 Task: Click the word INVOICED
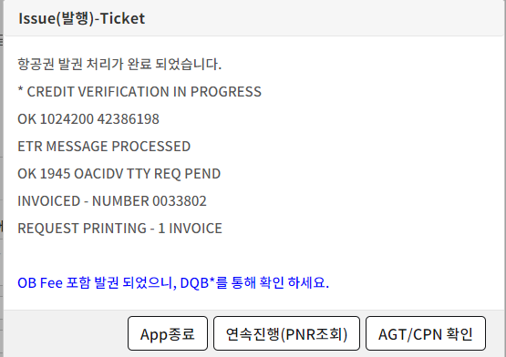48,201
